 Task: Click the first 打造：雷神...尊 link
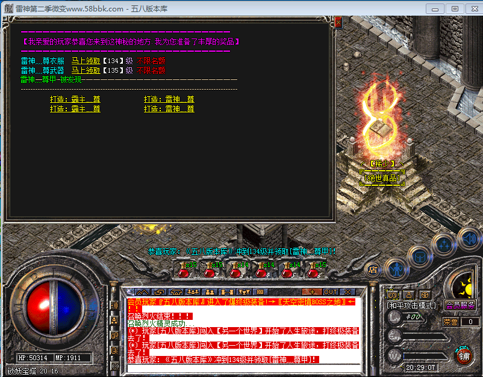(169, 99)
